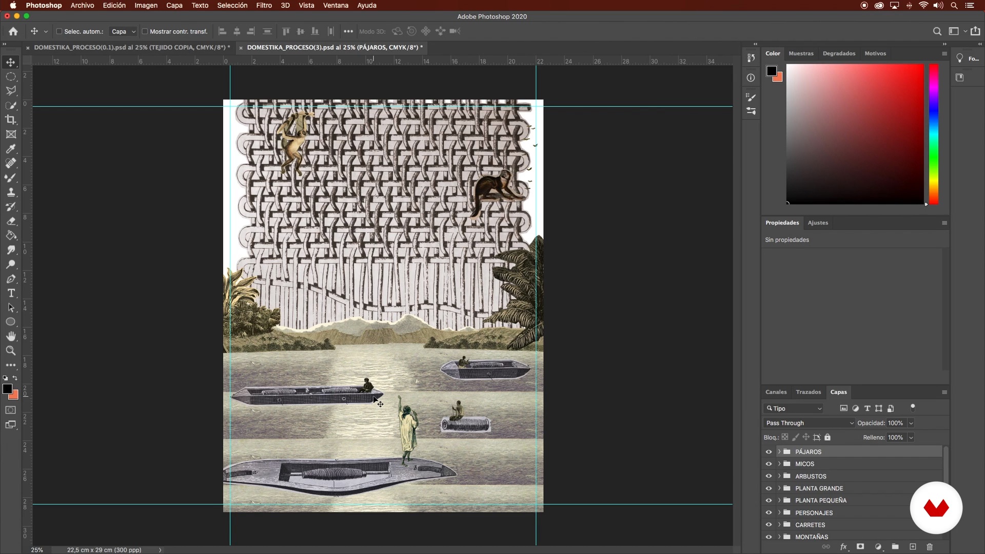Click the zoom percentage field 25%
Screen dimensions: 985x554
(x=37, y=550)
